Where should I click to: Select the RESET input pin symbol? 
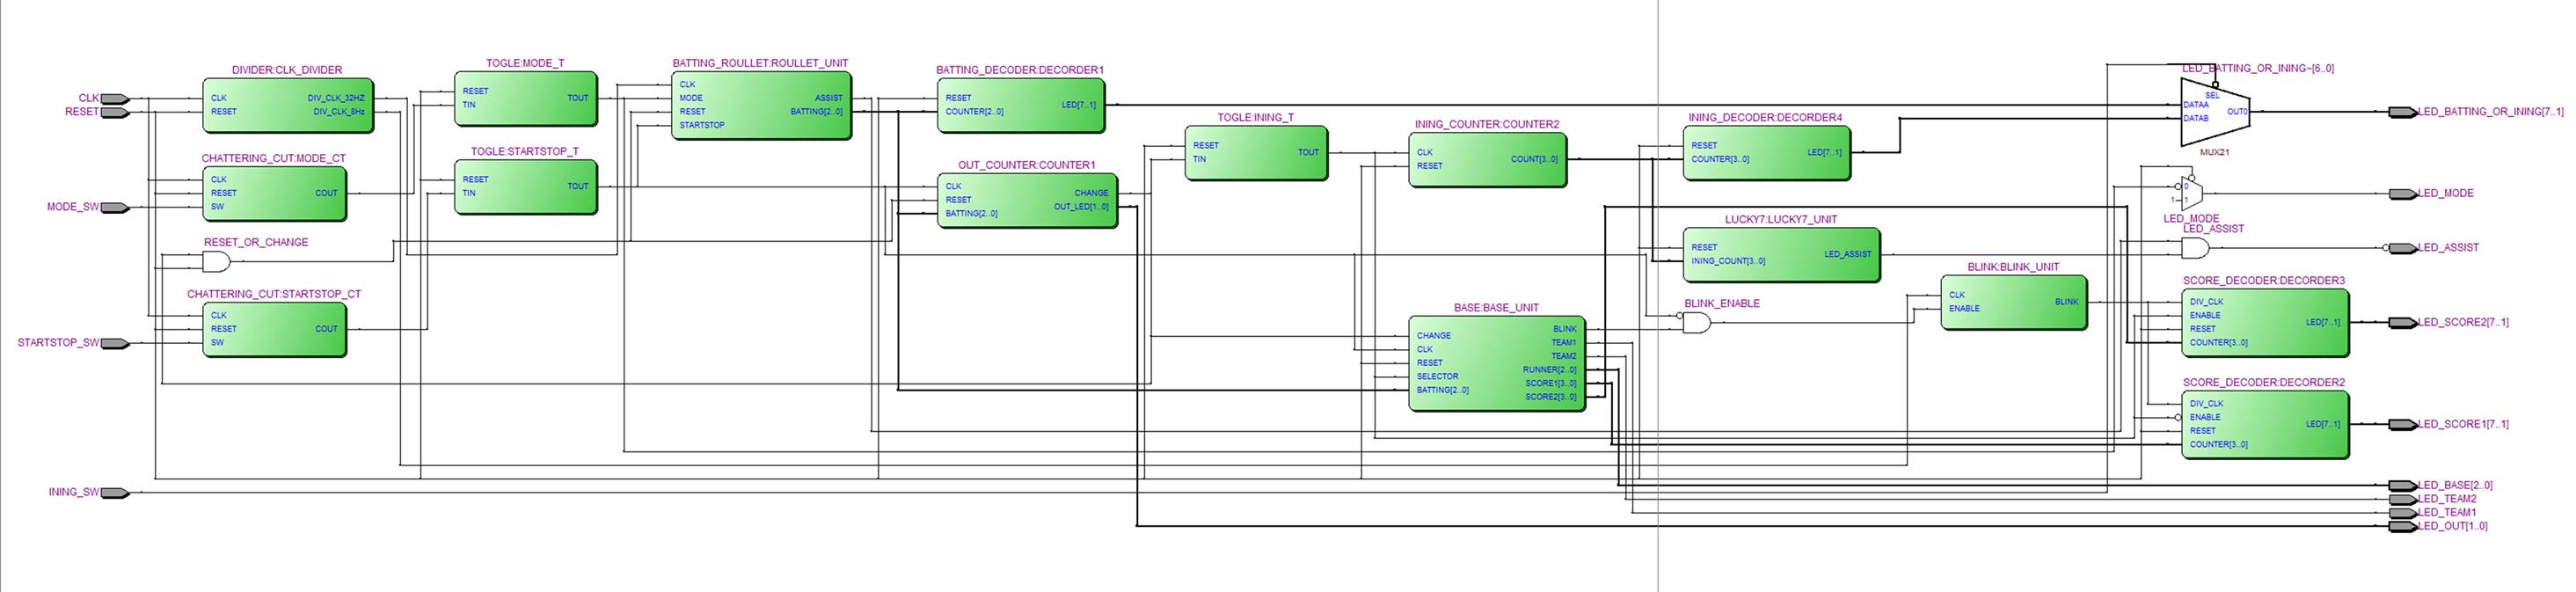tap(115, 112)
